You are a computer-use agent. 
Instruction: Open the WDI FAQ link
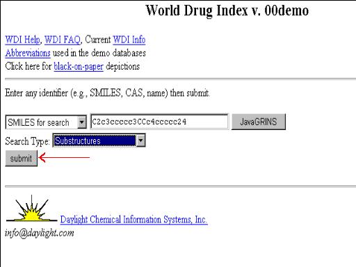(x=62, y=40)
